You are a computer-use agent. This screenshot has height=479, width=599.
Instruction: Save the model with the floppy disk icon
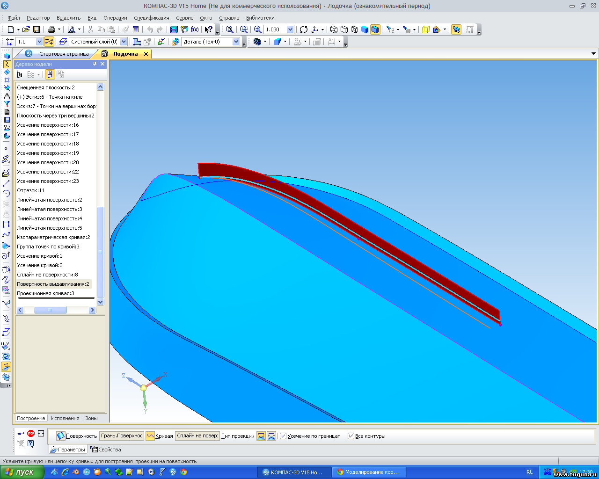pos(36,29)
